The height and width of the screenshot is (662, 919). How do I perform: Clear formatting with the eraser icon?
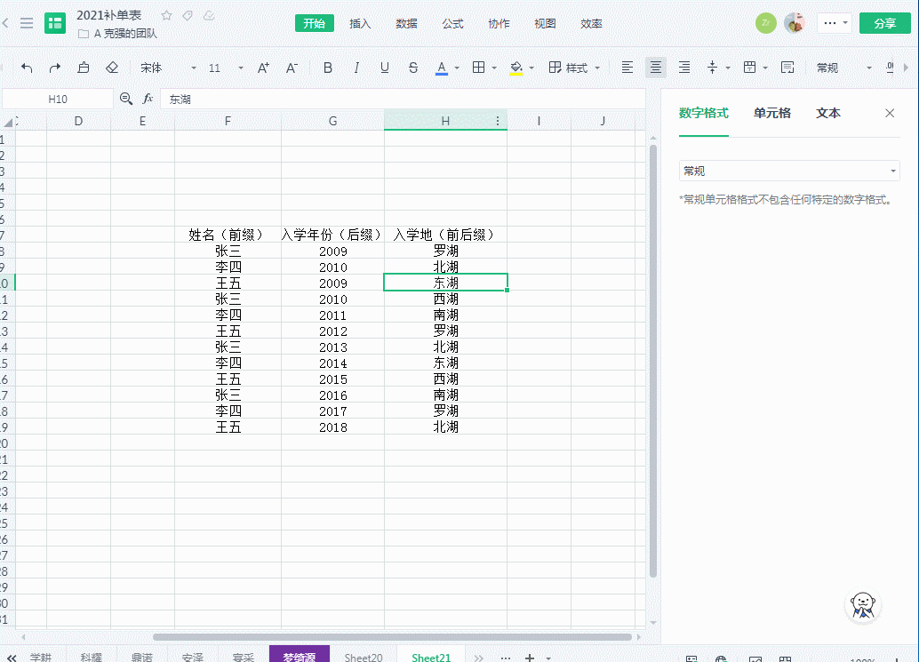(112, 68)
